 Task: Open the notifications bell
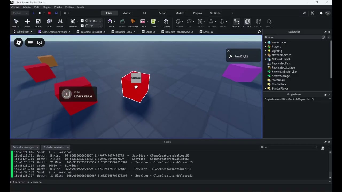[321, 13]
